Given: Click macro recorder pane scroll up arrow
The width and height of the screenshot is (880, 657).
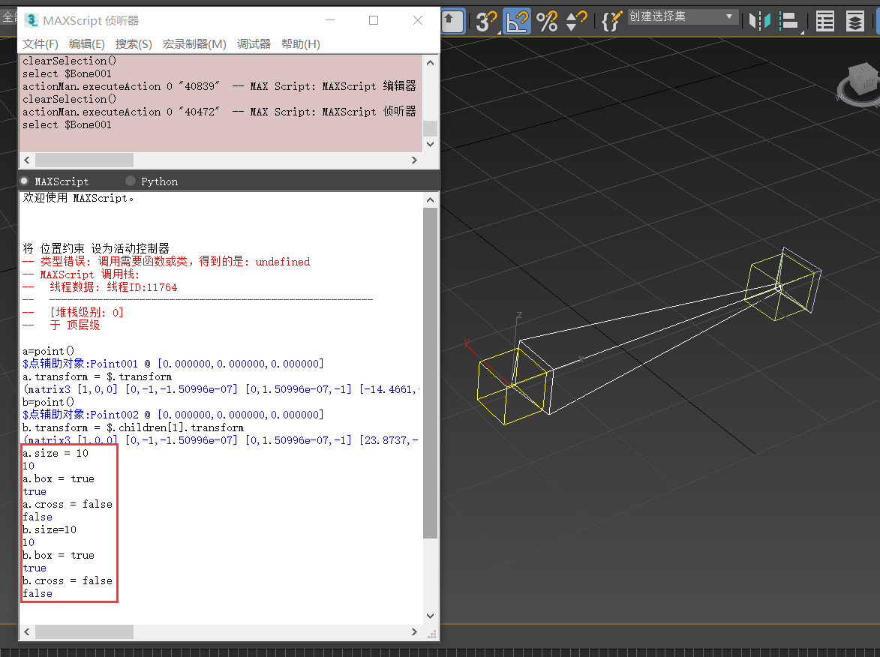Looking at the screenshot, I should click(x=430, y=62).
